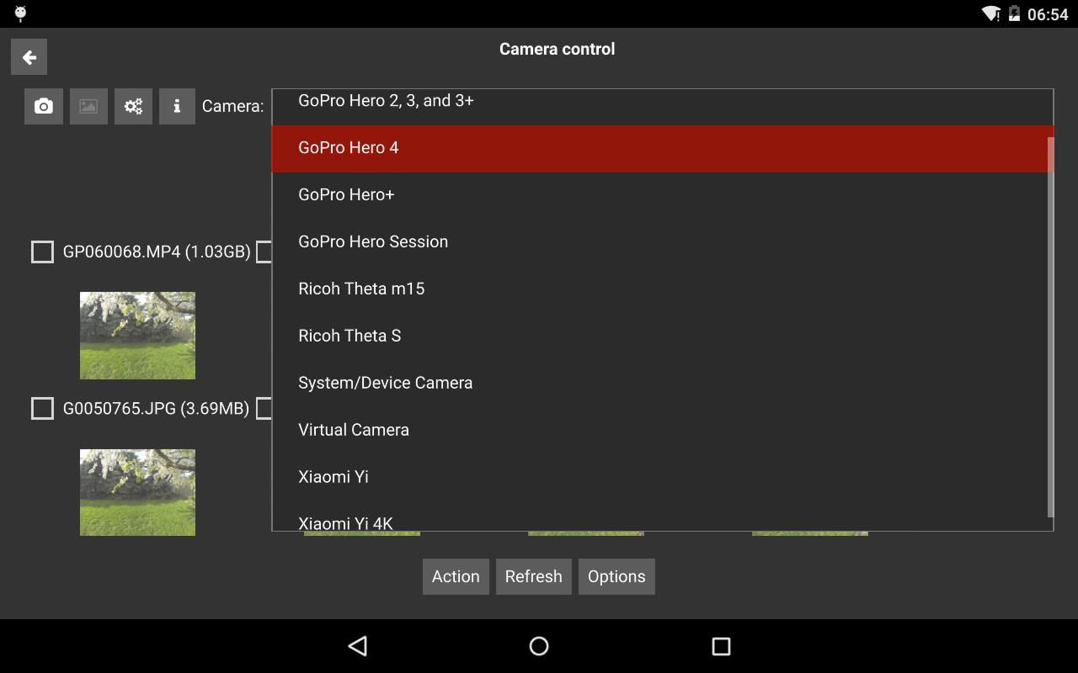The width and height of the screenshot is (1078, 673).
Task: Choose GoPro Hero 4 camera
Action: [x=662, y=148]
